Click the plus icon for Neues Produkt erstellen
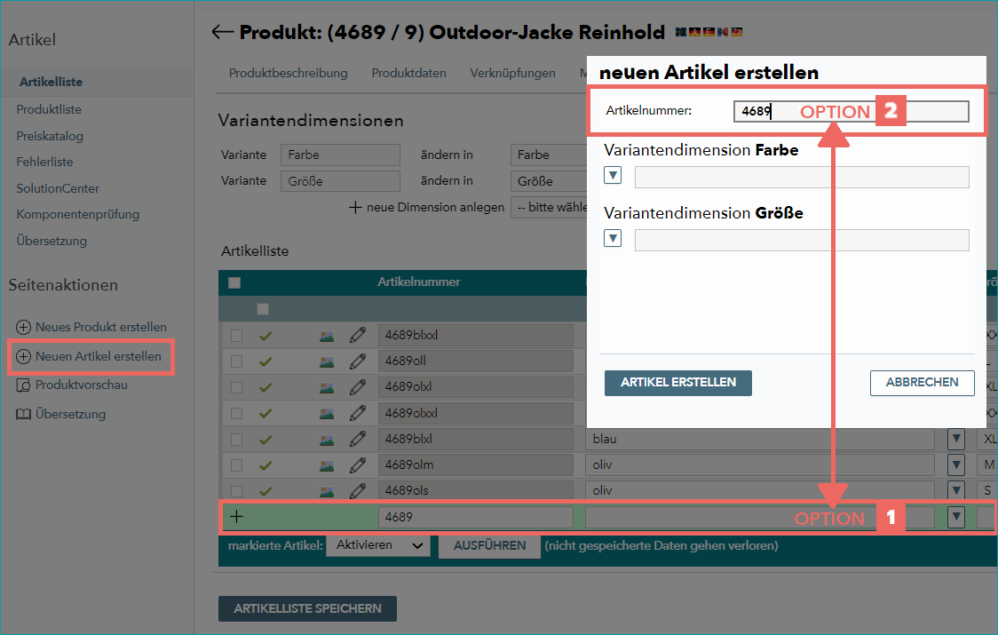This screenshot has width=998, height=635. click(24, 328)
